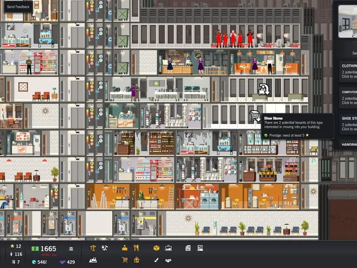
Task: Click the buzz value 546!
Action: click(42, 262)
